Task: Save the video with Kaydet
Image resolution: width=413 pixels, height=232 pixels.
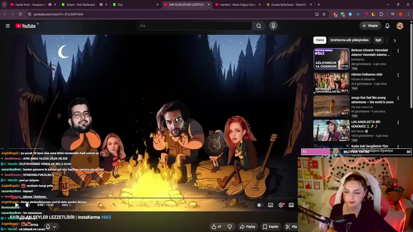Action: 270,227
